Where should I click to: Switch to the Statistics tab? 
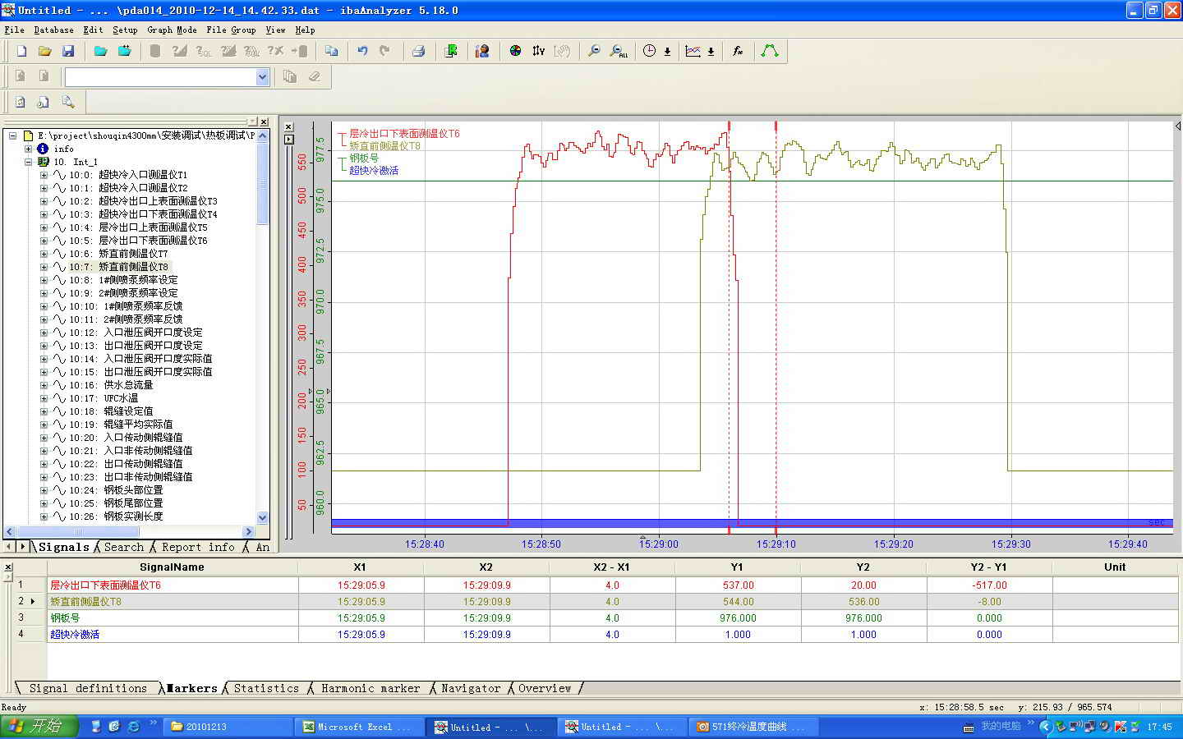tap(266, 688)
